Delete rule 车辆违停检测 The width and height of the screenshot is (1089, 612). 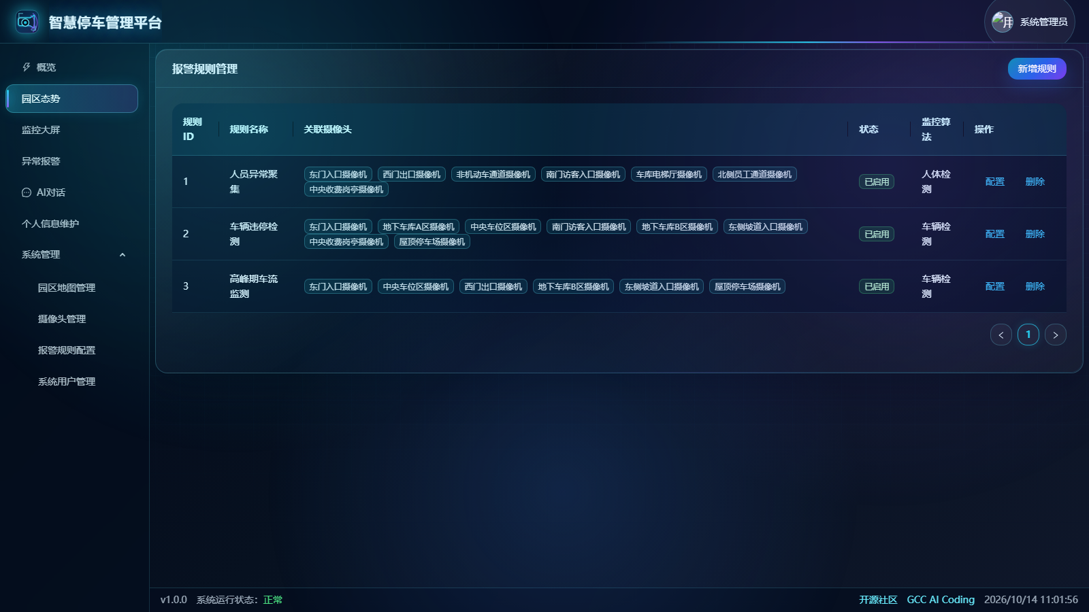coord(1035,234)
